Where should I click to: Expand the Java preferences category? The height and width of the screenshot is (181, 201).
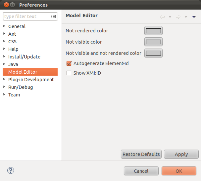[x=4, y=64]
